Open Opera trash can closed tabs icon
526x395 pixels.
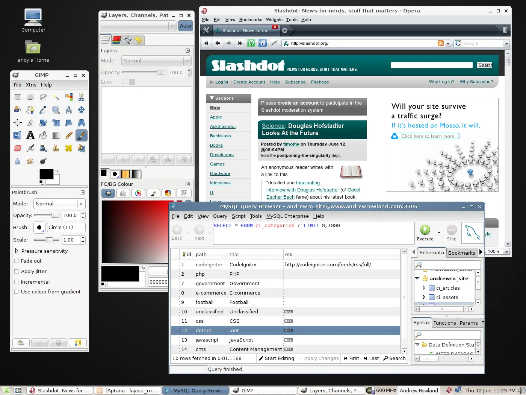click(x=505, y=30)
